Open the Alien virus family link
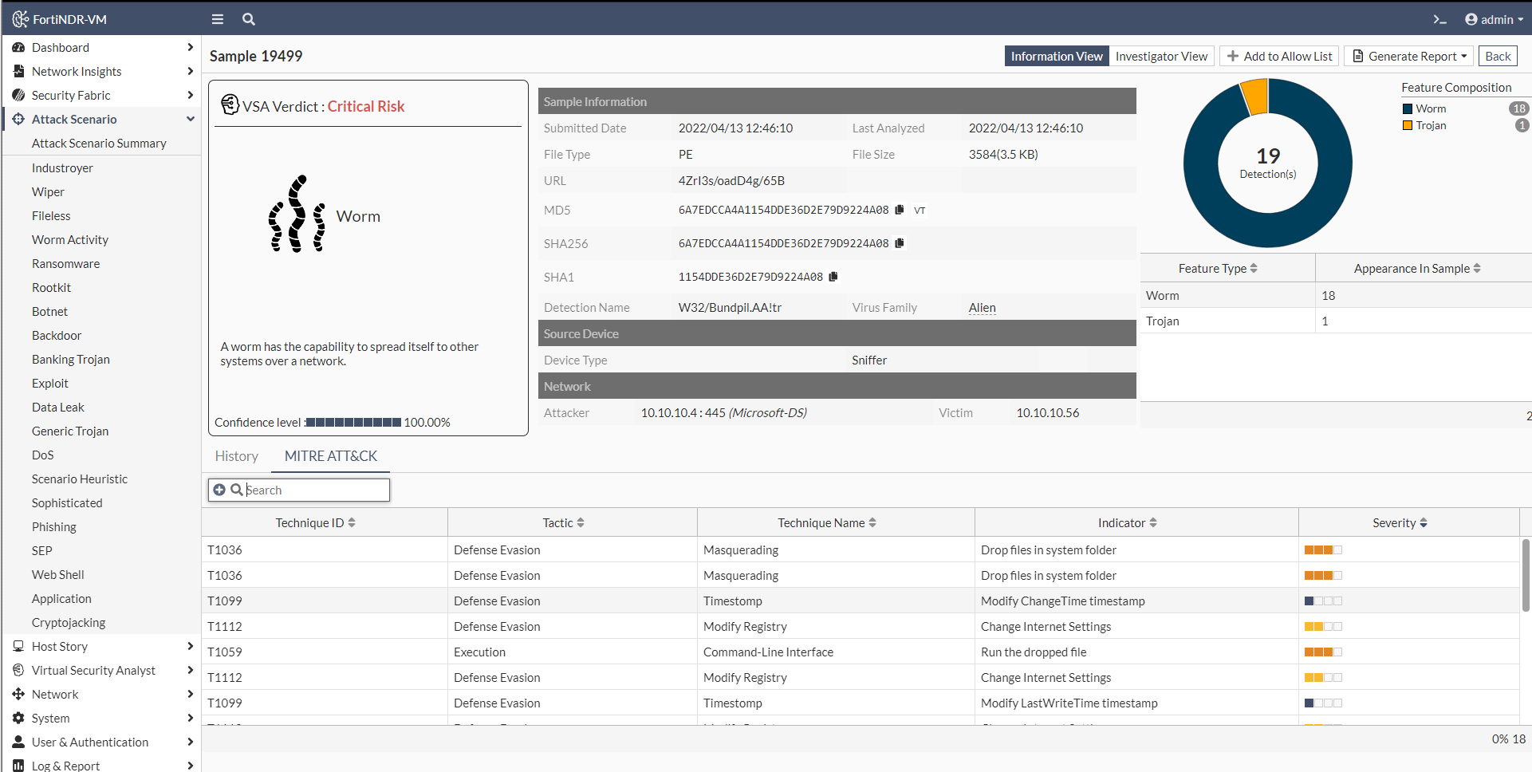1532x772 pixels. point(982,308)
